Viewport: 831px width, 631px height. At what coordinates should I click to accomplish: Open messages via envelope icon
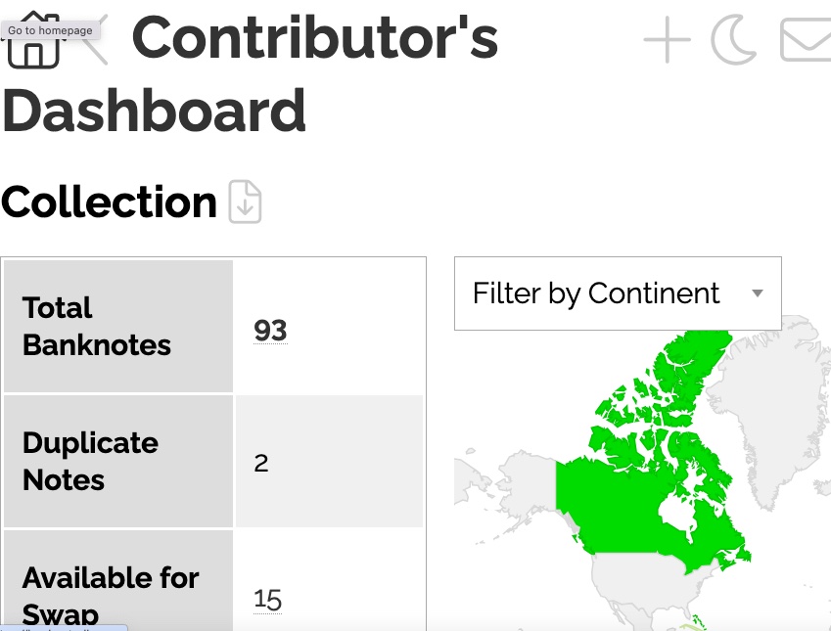805,41
